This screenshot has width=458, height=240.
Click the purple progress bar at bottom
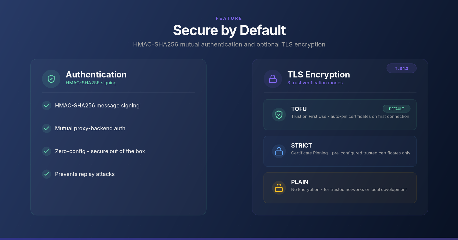(x=229, y=239)
